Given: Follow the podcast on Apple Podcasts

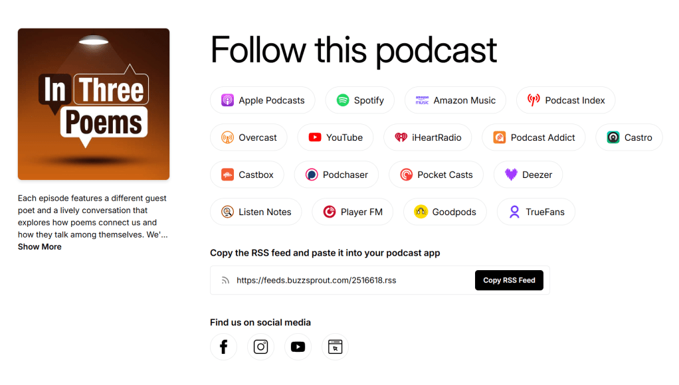Looking at the screenshot, I should (x=263, y=100).
